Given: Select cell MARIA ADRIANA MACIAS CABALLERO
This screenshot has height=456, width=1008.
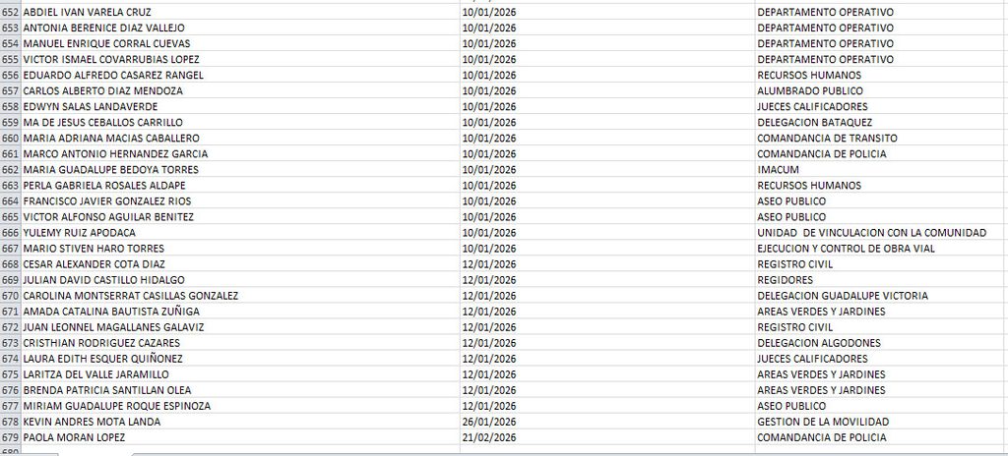Looking at the screenshot, I should pos(240,139).
